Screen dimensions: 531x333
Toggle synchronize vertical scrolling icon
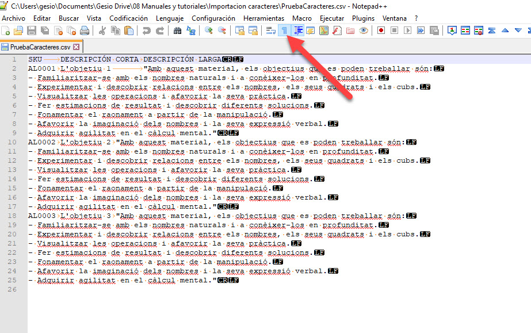(240, 31)
